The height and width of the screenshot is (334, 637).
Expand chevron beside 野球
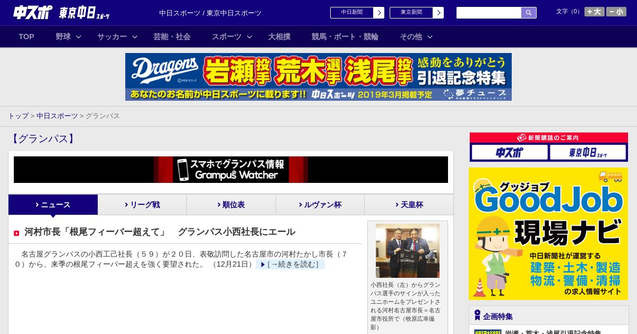coord(79,37)
